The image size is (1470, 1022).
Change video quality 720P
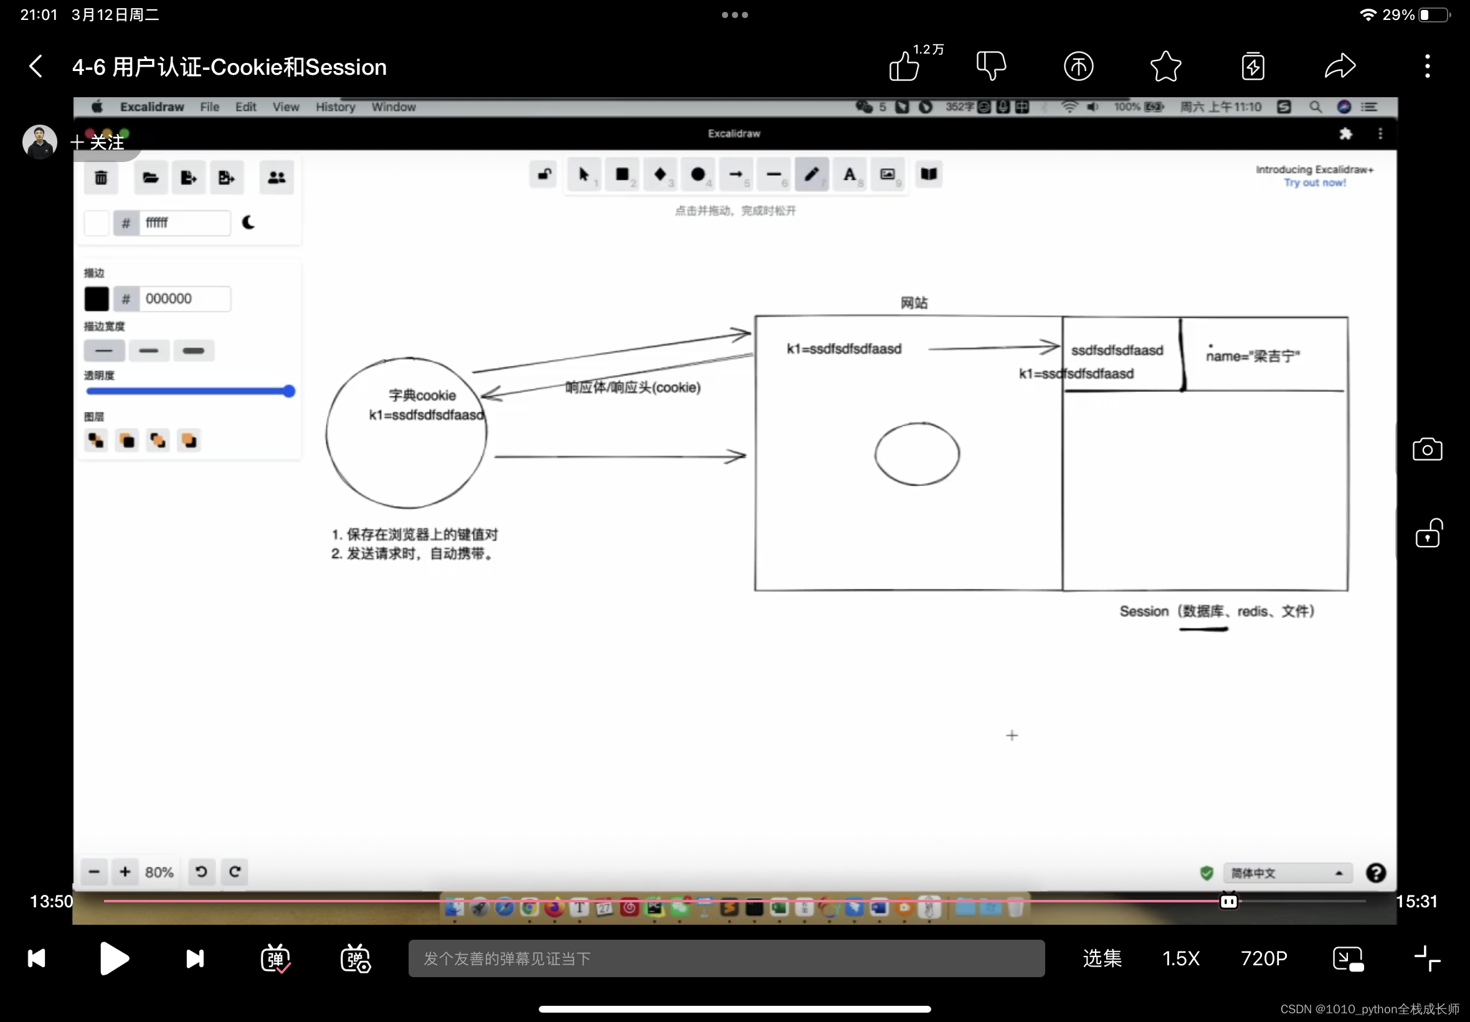click(1264, 958)
